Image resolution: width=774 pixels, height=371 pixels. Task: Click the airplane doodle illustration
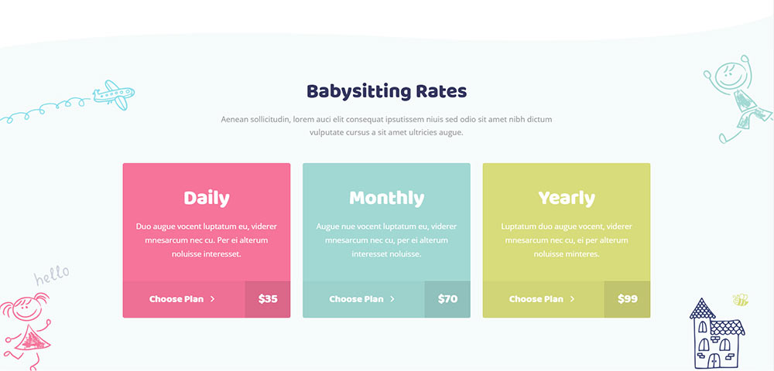pos(114,94)
